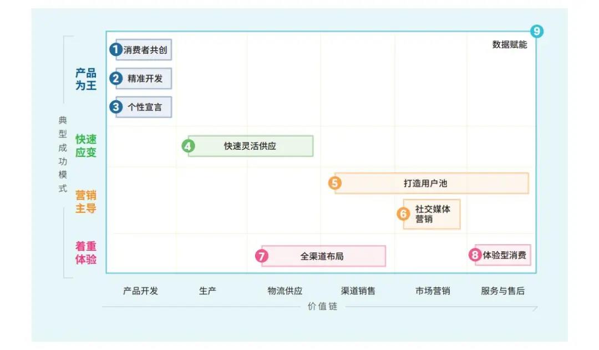
Task: Click the blue number 3 circle
Action: tap(115, 107)
